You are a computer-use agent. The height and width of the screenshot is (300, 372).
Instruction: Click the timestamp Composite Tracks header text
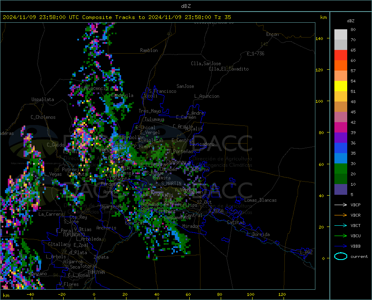click(117, 17)
